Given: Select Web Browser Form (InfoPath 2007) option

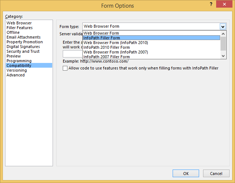Looking at the screenshot, I should [x=115, y=52].
